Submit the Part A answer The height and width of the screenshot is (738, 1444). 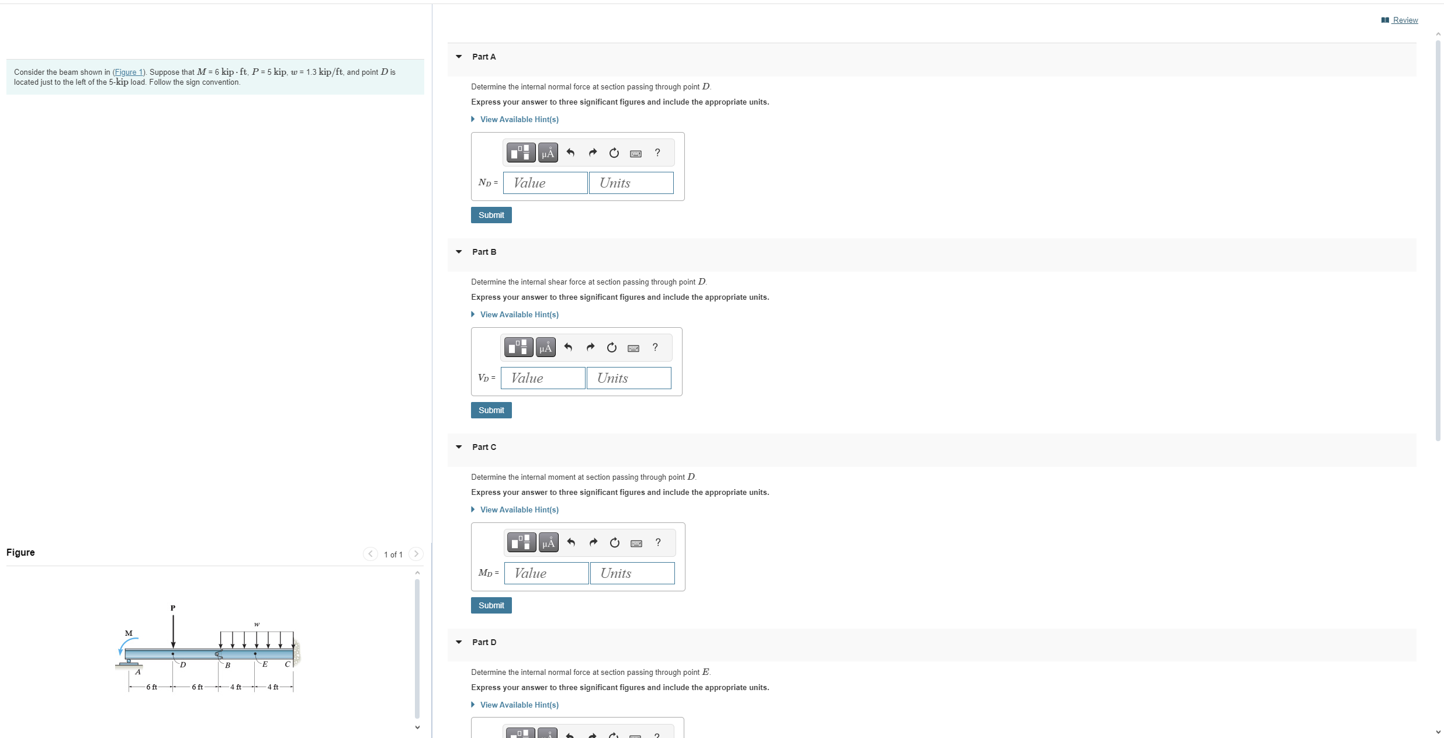[491, 215]
